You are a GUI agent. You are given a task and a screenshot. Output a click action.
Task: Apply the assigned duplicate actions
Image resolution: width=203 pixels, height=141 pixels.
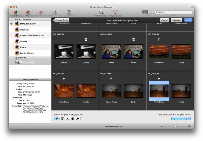click(x=188, y=20)
